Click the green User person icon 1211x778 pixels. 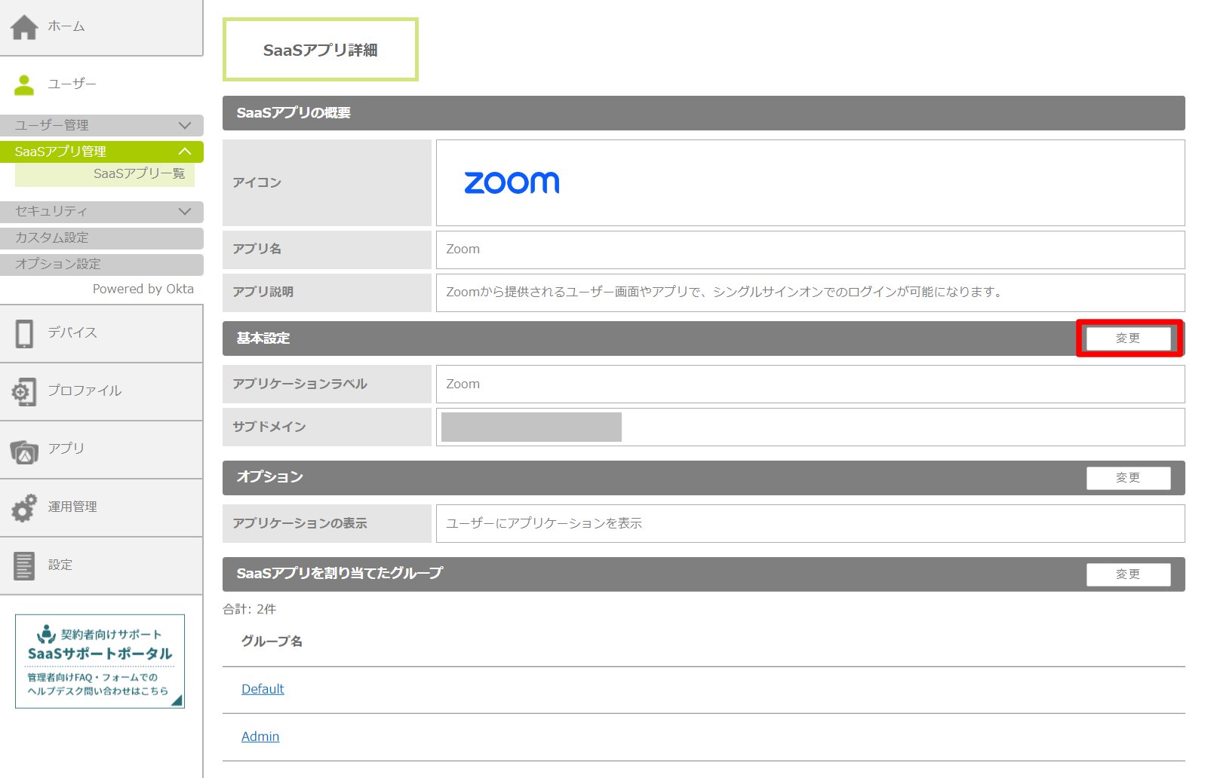point(24,84)
